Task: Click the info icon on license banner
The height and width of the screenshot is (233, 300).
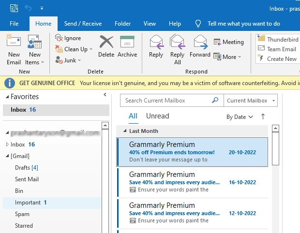Action: [x=10, y=83]
